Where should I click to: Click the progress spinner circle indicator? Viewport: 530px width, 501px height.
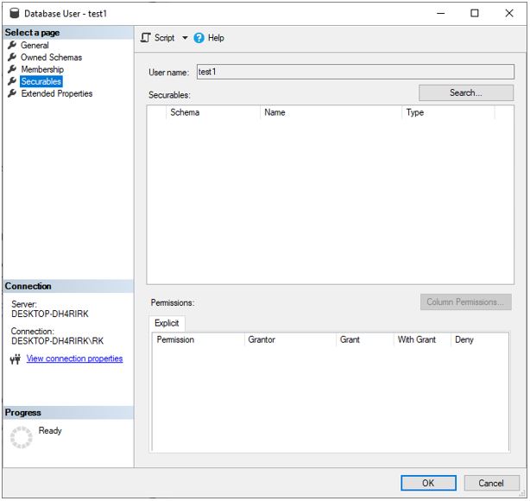pyautogui.click(x=22, y=437)
